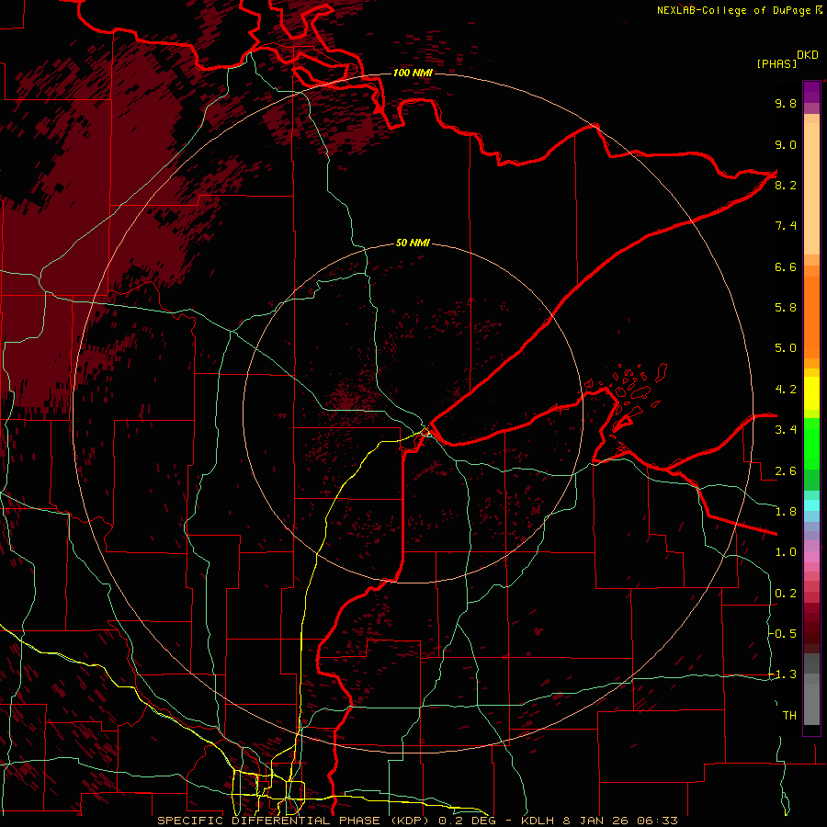Pick the purple segment atop the color scale

pos(811,92)
